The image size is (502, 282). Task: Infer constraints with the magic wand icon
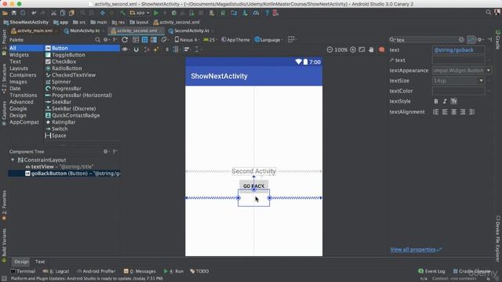click(156, 49)
